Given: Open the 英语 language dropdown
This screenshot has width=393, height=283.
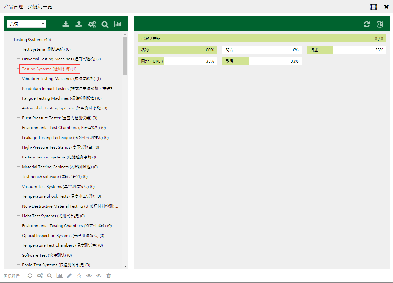Looking at the screenshot, I should tap(27, 24).
